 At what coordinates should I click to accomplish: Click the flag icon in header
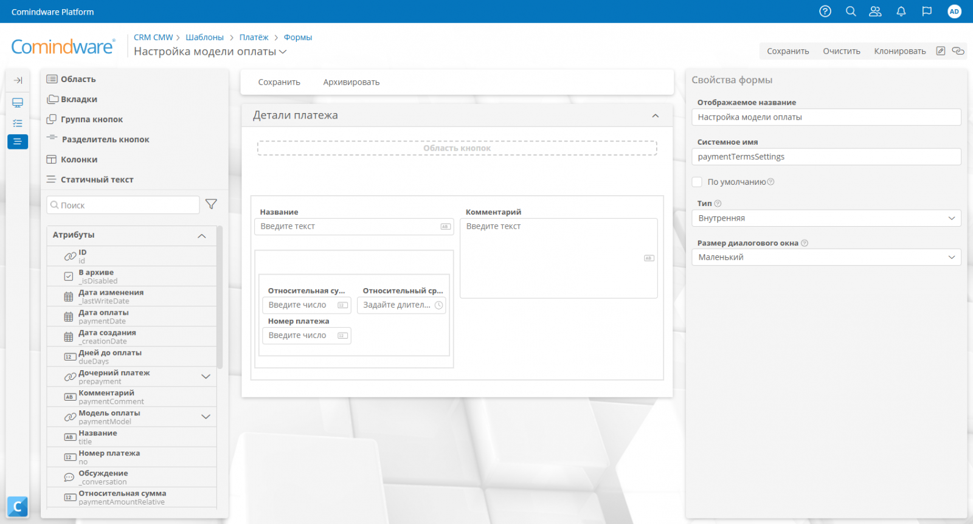click(927, 12)
